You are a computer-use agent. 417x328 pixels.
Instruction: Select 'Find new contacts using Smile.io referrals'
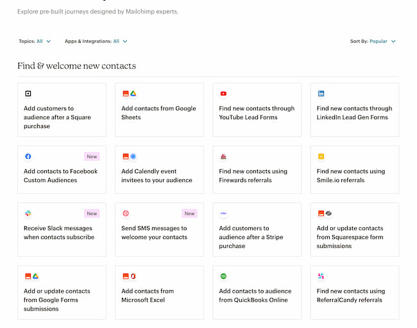click(x=355, y=169)
